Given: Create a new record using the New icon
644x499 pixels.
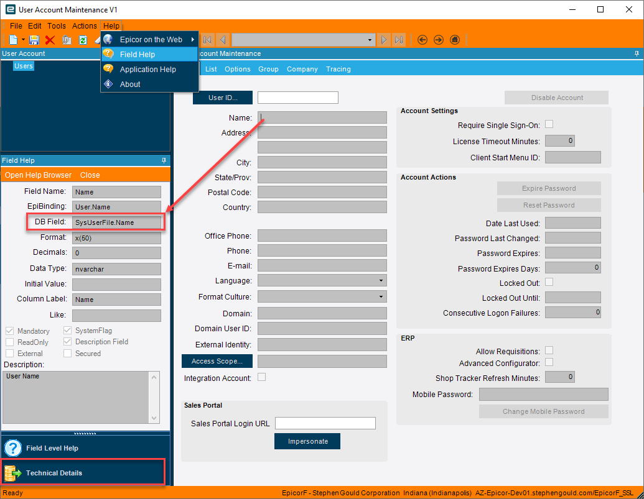Looking at the screenshot, I should pos(14,39).
